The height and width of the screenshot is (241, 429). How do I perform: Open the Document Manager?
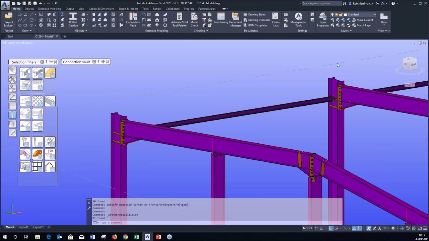click(235, 20)
